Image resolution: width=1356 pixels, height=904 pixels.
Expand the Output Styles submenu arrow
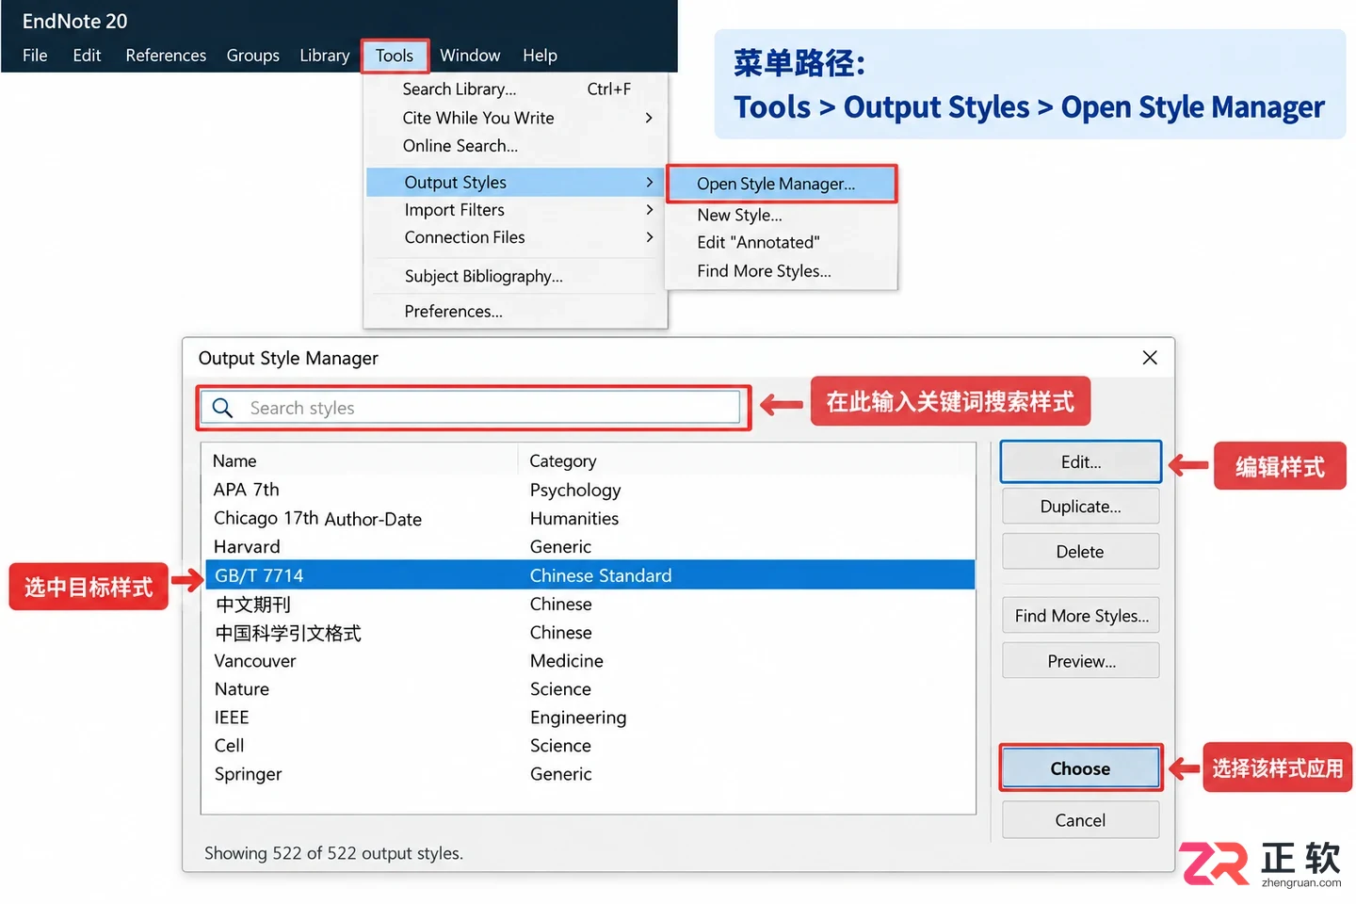pyautogui.click(x=649, y=182)
